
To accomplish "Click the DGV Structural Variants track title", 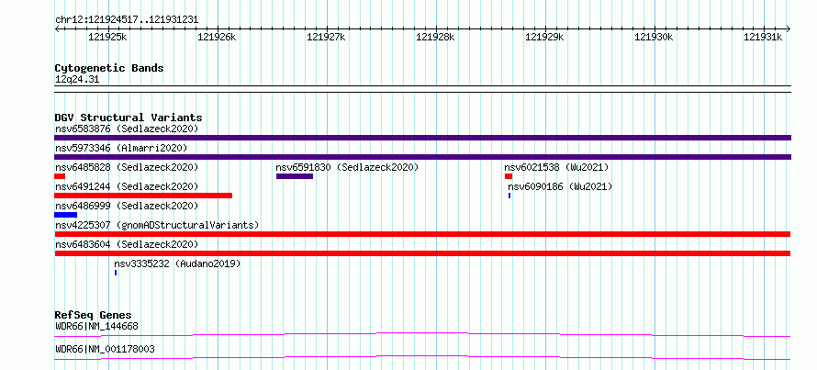I will (x=129, y=118).
